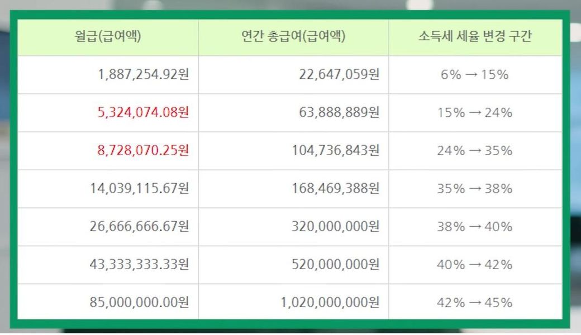
Task: Select the red 5,324,074.08원 cell
Action: (x=143, y=112)
